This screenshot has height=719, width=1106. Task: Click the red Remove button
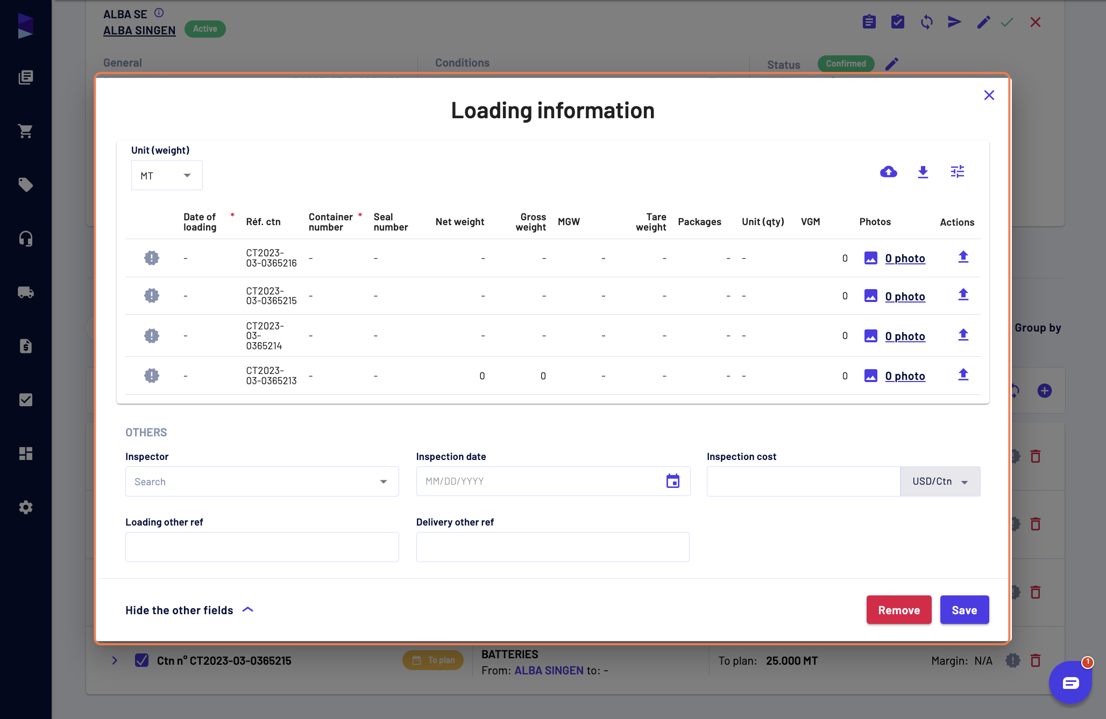(x=898, y=610)
